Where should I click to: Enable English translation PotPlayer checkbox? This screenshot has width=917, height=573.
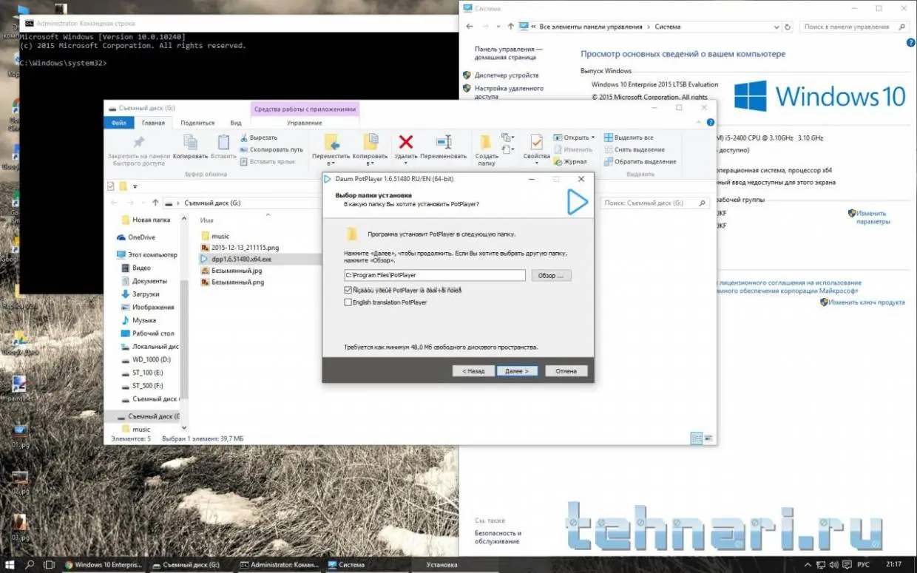348,302
